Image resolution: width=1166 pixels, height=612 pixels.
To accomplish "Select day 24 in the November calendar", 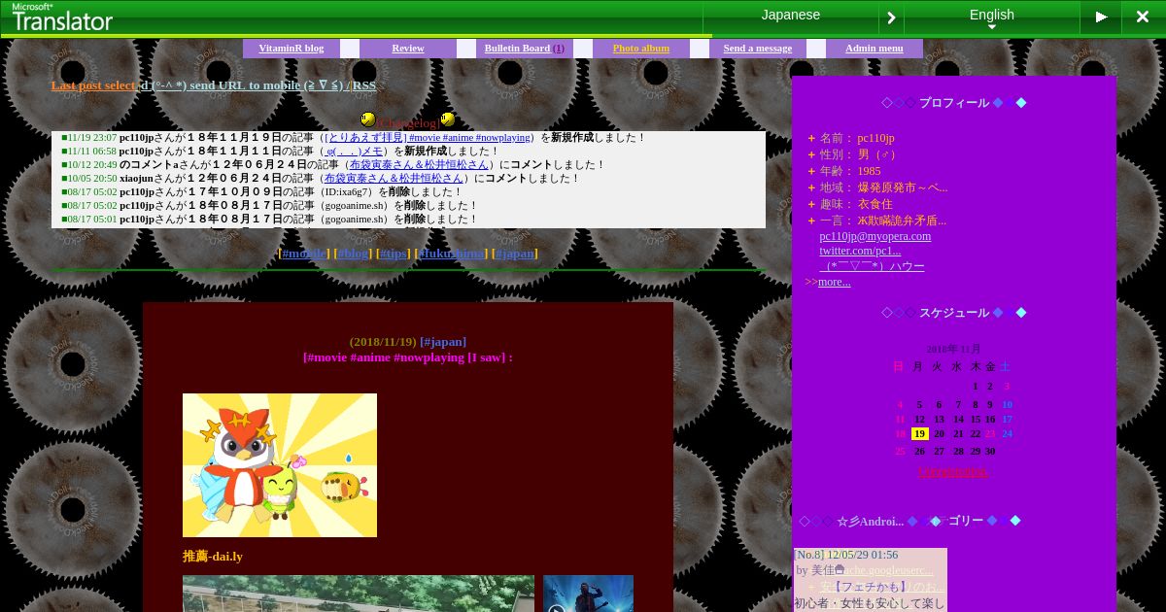I will point(1007,434).
